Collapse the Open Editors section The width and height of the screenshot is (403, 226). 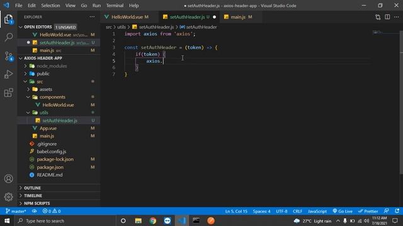21,27
